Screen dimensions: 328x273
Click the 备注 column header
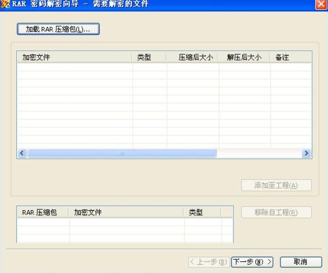tap(291, 57)
